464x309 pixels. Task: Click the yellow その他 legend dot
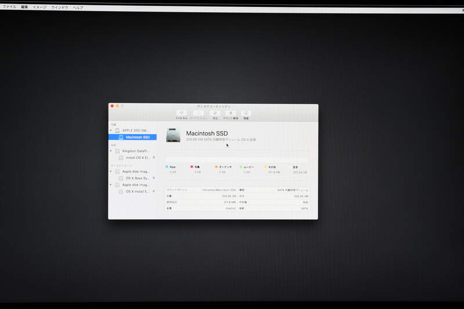click(x=266, y=167)
